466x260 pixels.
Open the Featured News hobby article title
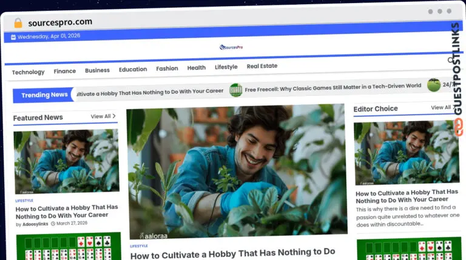67,212
